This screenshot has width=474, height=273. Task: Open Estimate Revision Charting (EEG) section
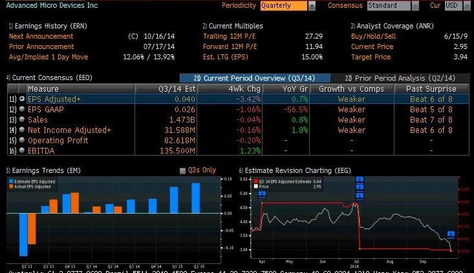coord(295,170)
